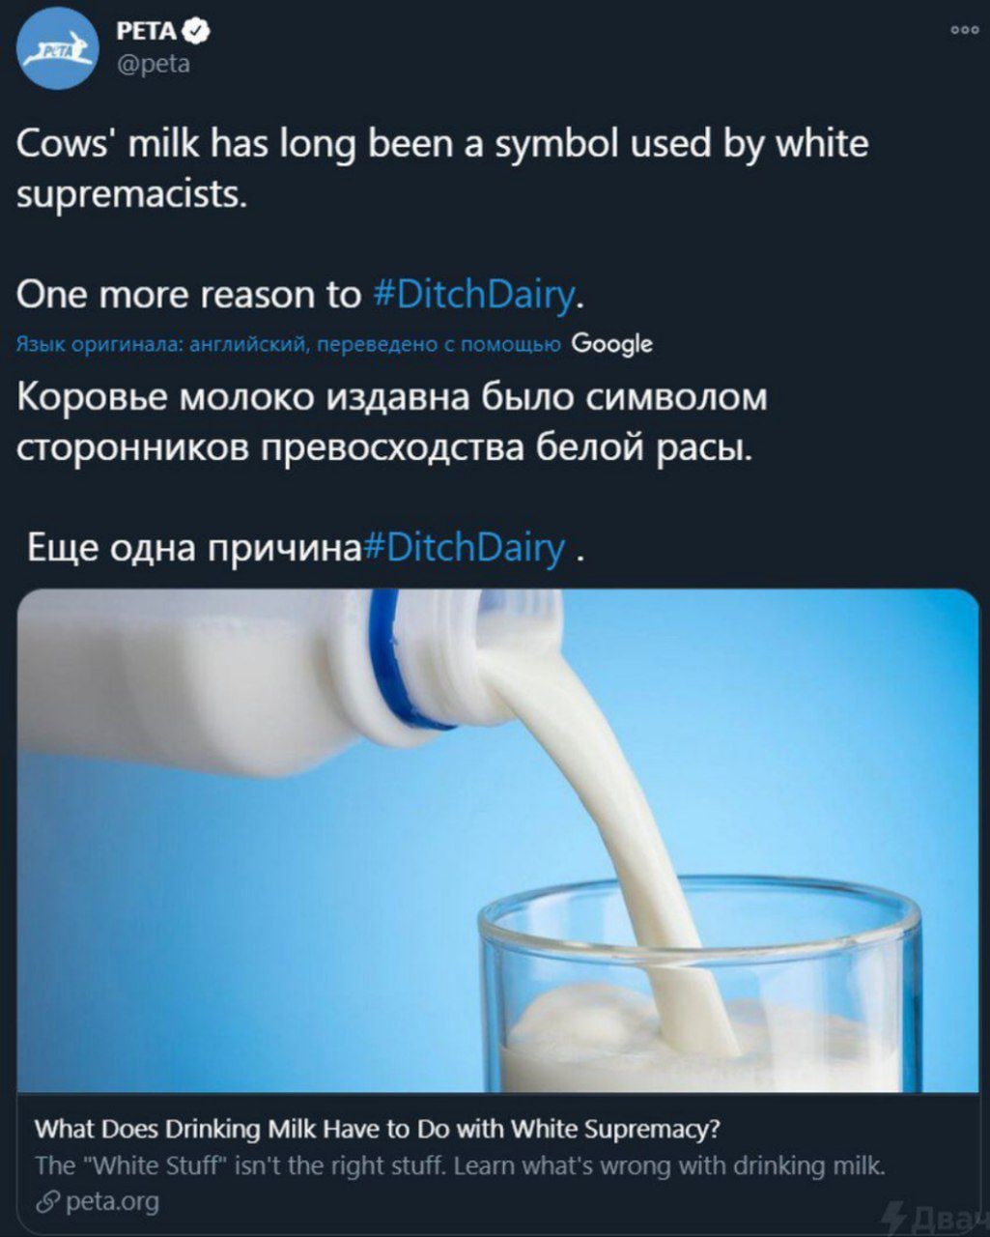
Task: Click the #DitchDairy hashtag in English text
Action: (x=474, y=293)
